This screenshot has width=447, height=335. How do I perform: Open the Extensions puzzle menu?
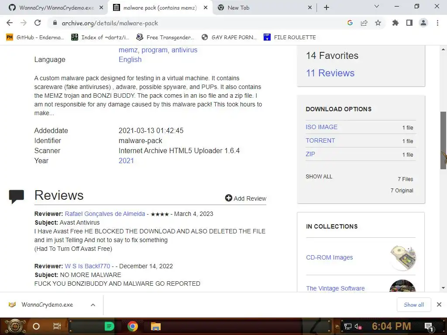tap(395, 23)
